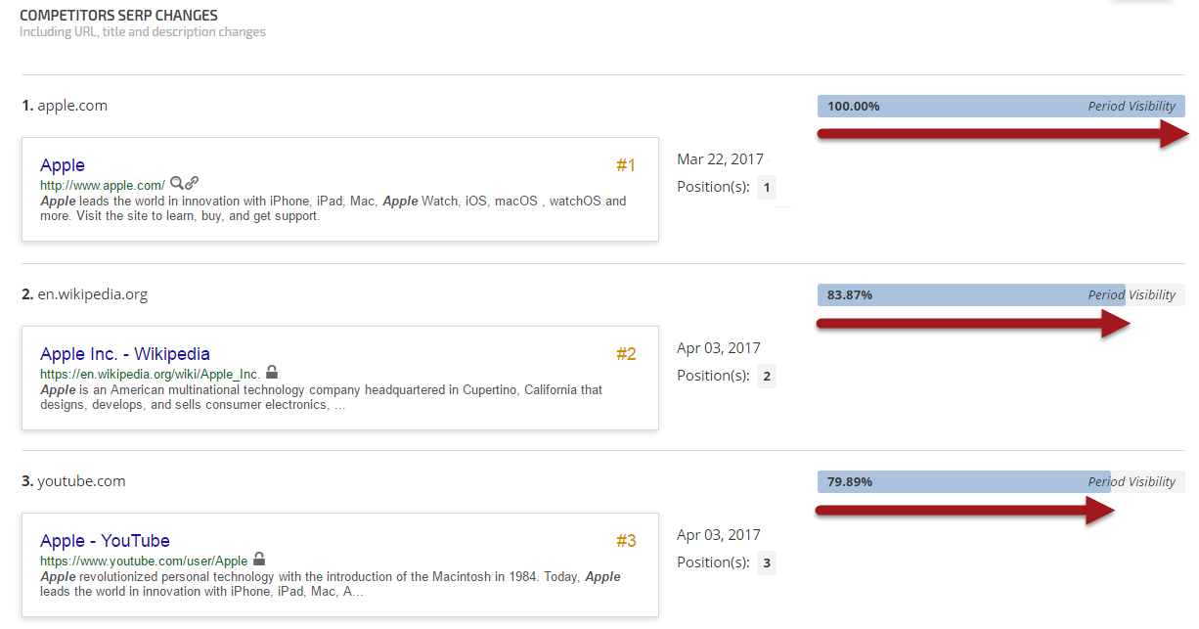Click the http://www.apple.com/ green URL
Image resolution: width=1199 pixels, height=629 pixels.
(103, 185)
